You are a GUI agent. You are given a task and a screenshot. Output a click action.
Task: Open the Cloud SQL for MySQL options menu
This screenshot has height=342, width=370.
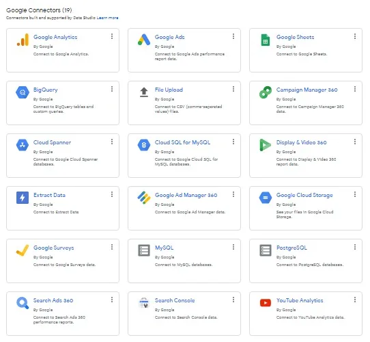coord(233,142)
